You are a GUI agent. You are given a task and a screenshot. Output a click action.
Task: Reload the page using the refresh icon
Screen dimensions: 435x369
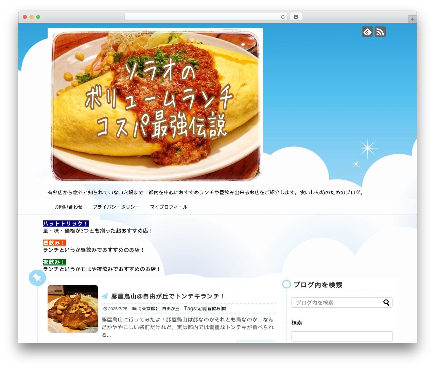[283, 17]
